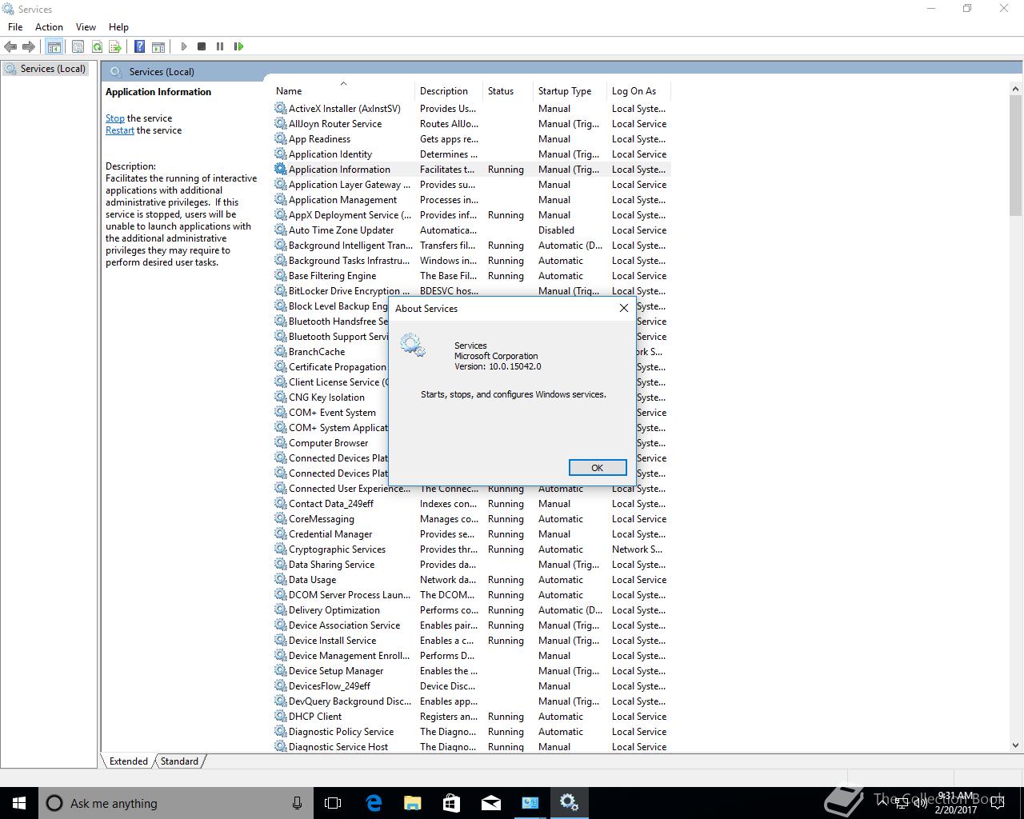This screenshot has width=1024, height=819.
Task: Toggle Show/Hide Console Tree toolbar icon
Action: click(54, 46)
